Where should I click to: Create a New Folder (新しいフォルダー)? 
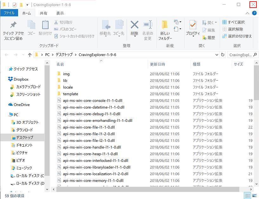165,30
